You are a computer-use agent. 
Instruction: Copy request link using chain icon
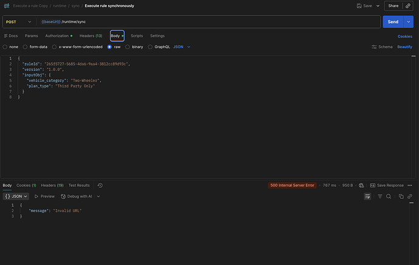408,5
